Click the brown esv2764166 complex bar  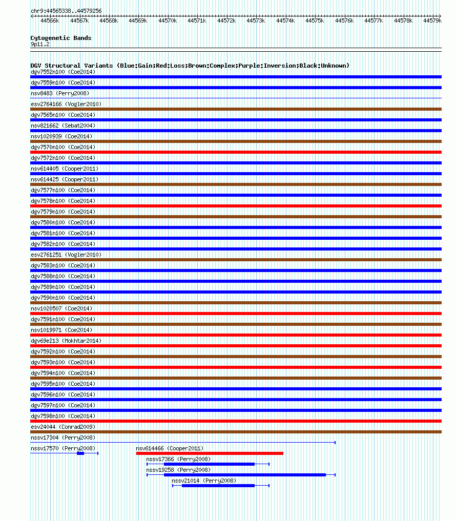coord(236,109)
